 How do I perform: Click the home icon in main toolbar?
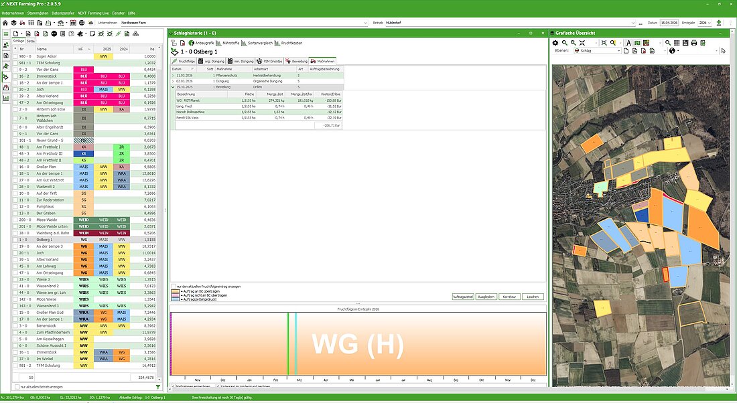tap(5, 23)
